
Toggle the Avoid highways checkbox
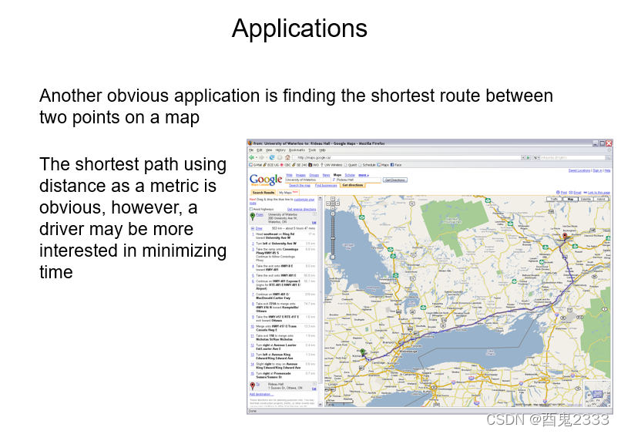251,209
